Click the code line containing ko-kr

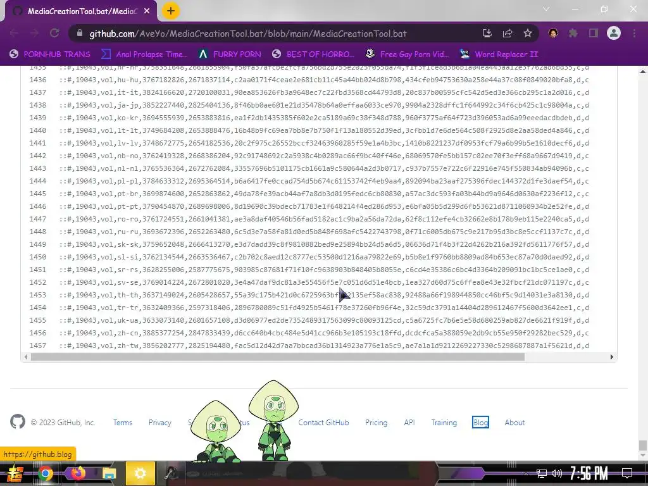pyautogui.click(x=324, y=118)
